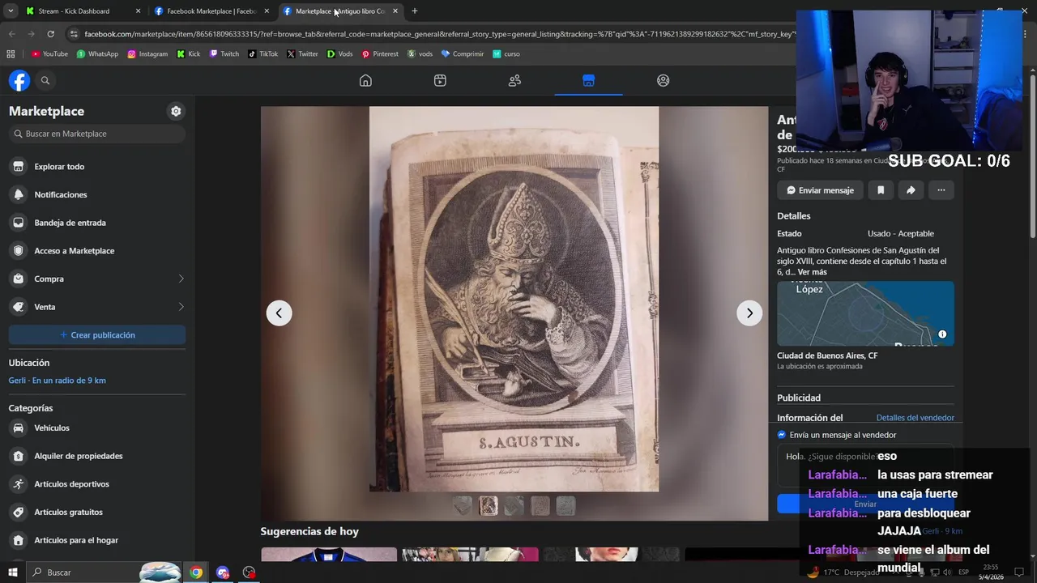
Task: Select fourth photo thumbnail
Action: point(540,506)
